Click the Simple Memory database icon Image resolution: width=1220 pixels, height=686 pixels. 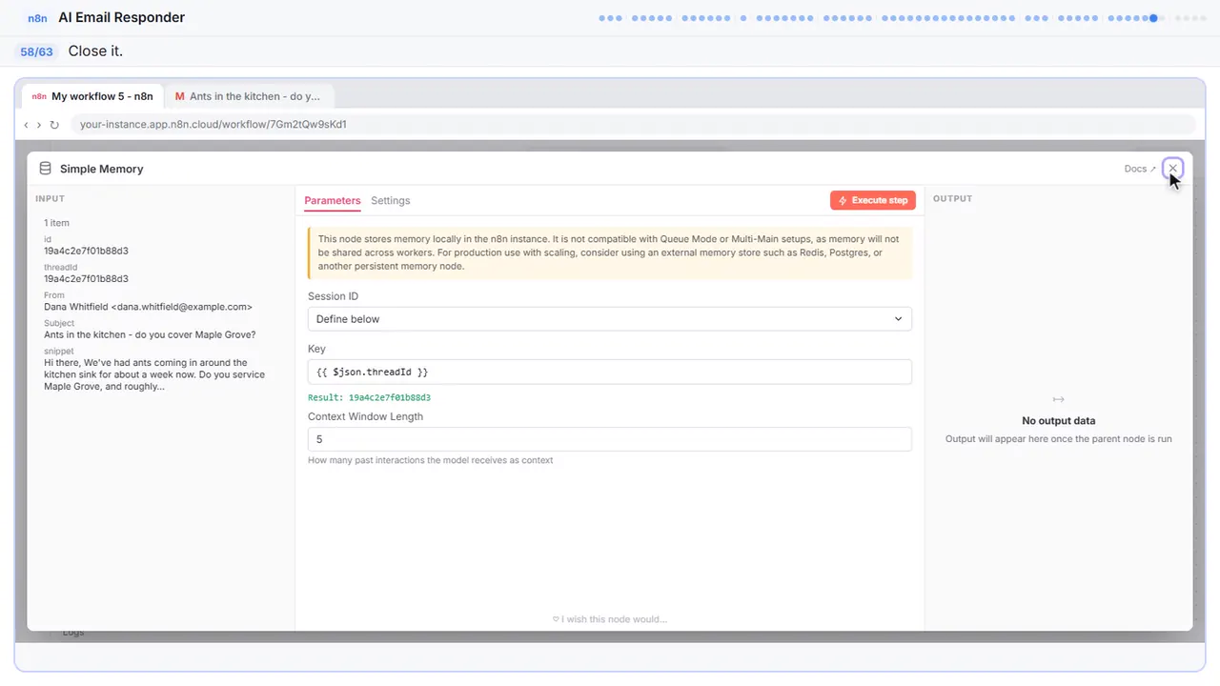45,169
